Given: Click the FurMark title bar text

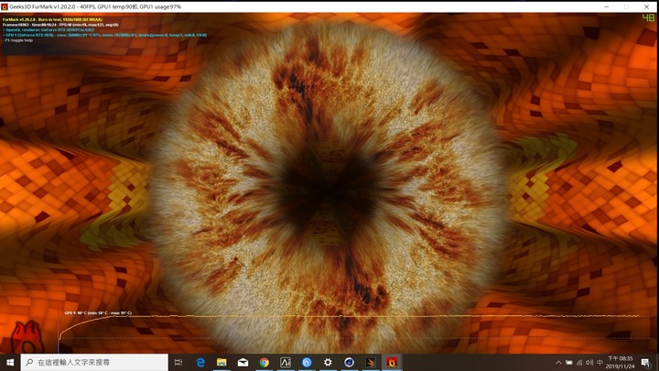Looking at the screenshot, I should 95,6.
